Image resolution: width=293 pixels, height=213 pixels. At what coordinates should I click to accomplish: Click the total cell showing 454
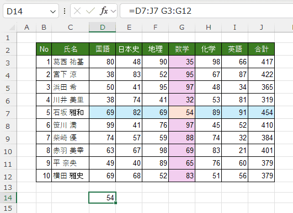[x=261, y=112]
